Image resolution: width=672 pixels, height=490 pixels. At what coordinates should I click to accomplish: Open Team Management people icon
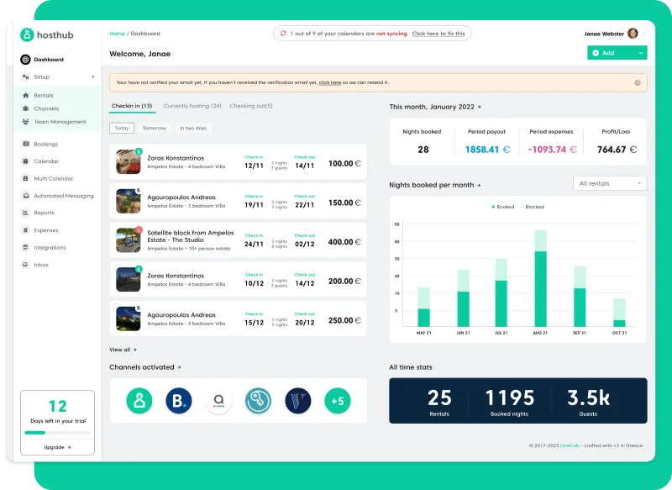pos(26,122)
